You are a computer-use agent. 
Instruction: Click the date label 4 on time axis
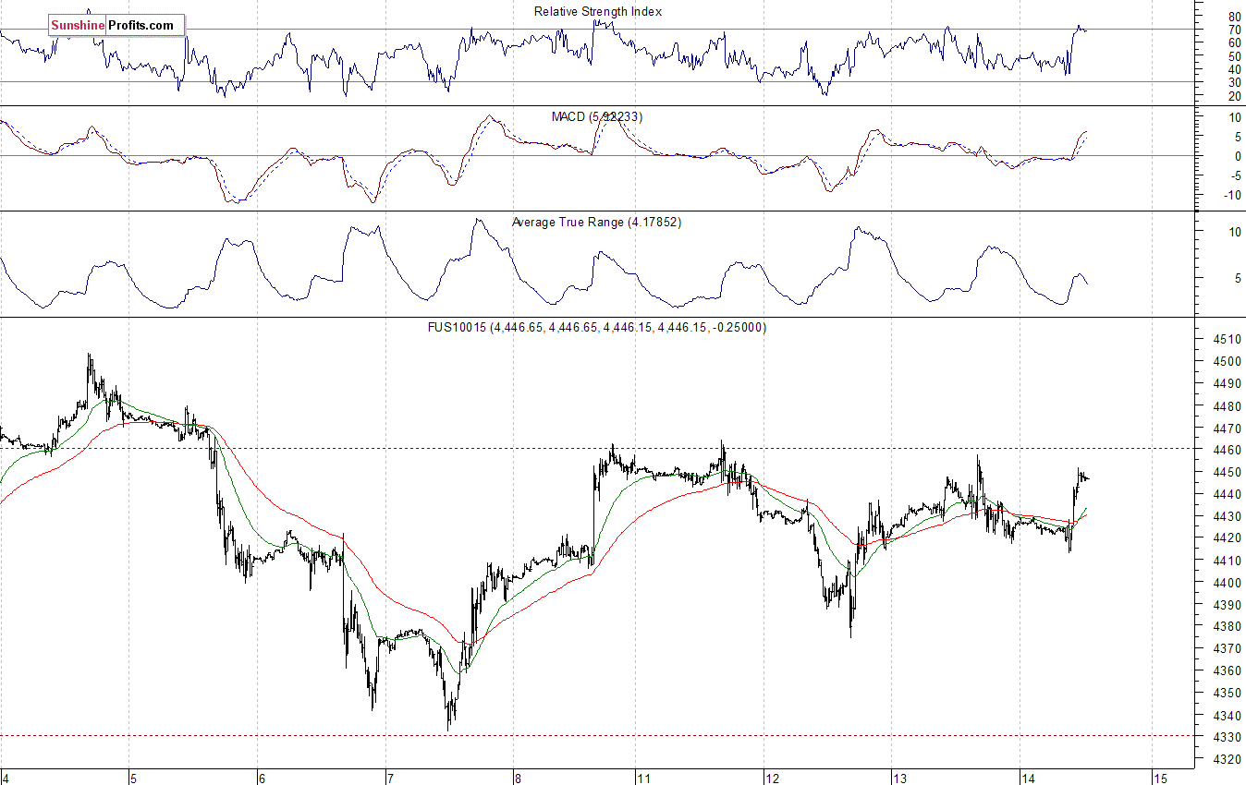(x=6, y=778)
